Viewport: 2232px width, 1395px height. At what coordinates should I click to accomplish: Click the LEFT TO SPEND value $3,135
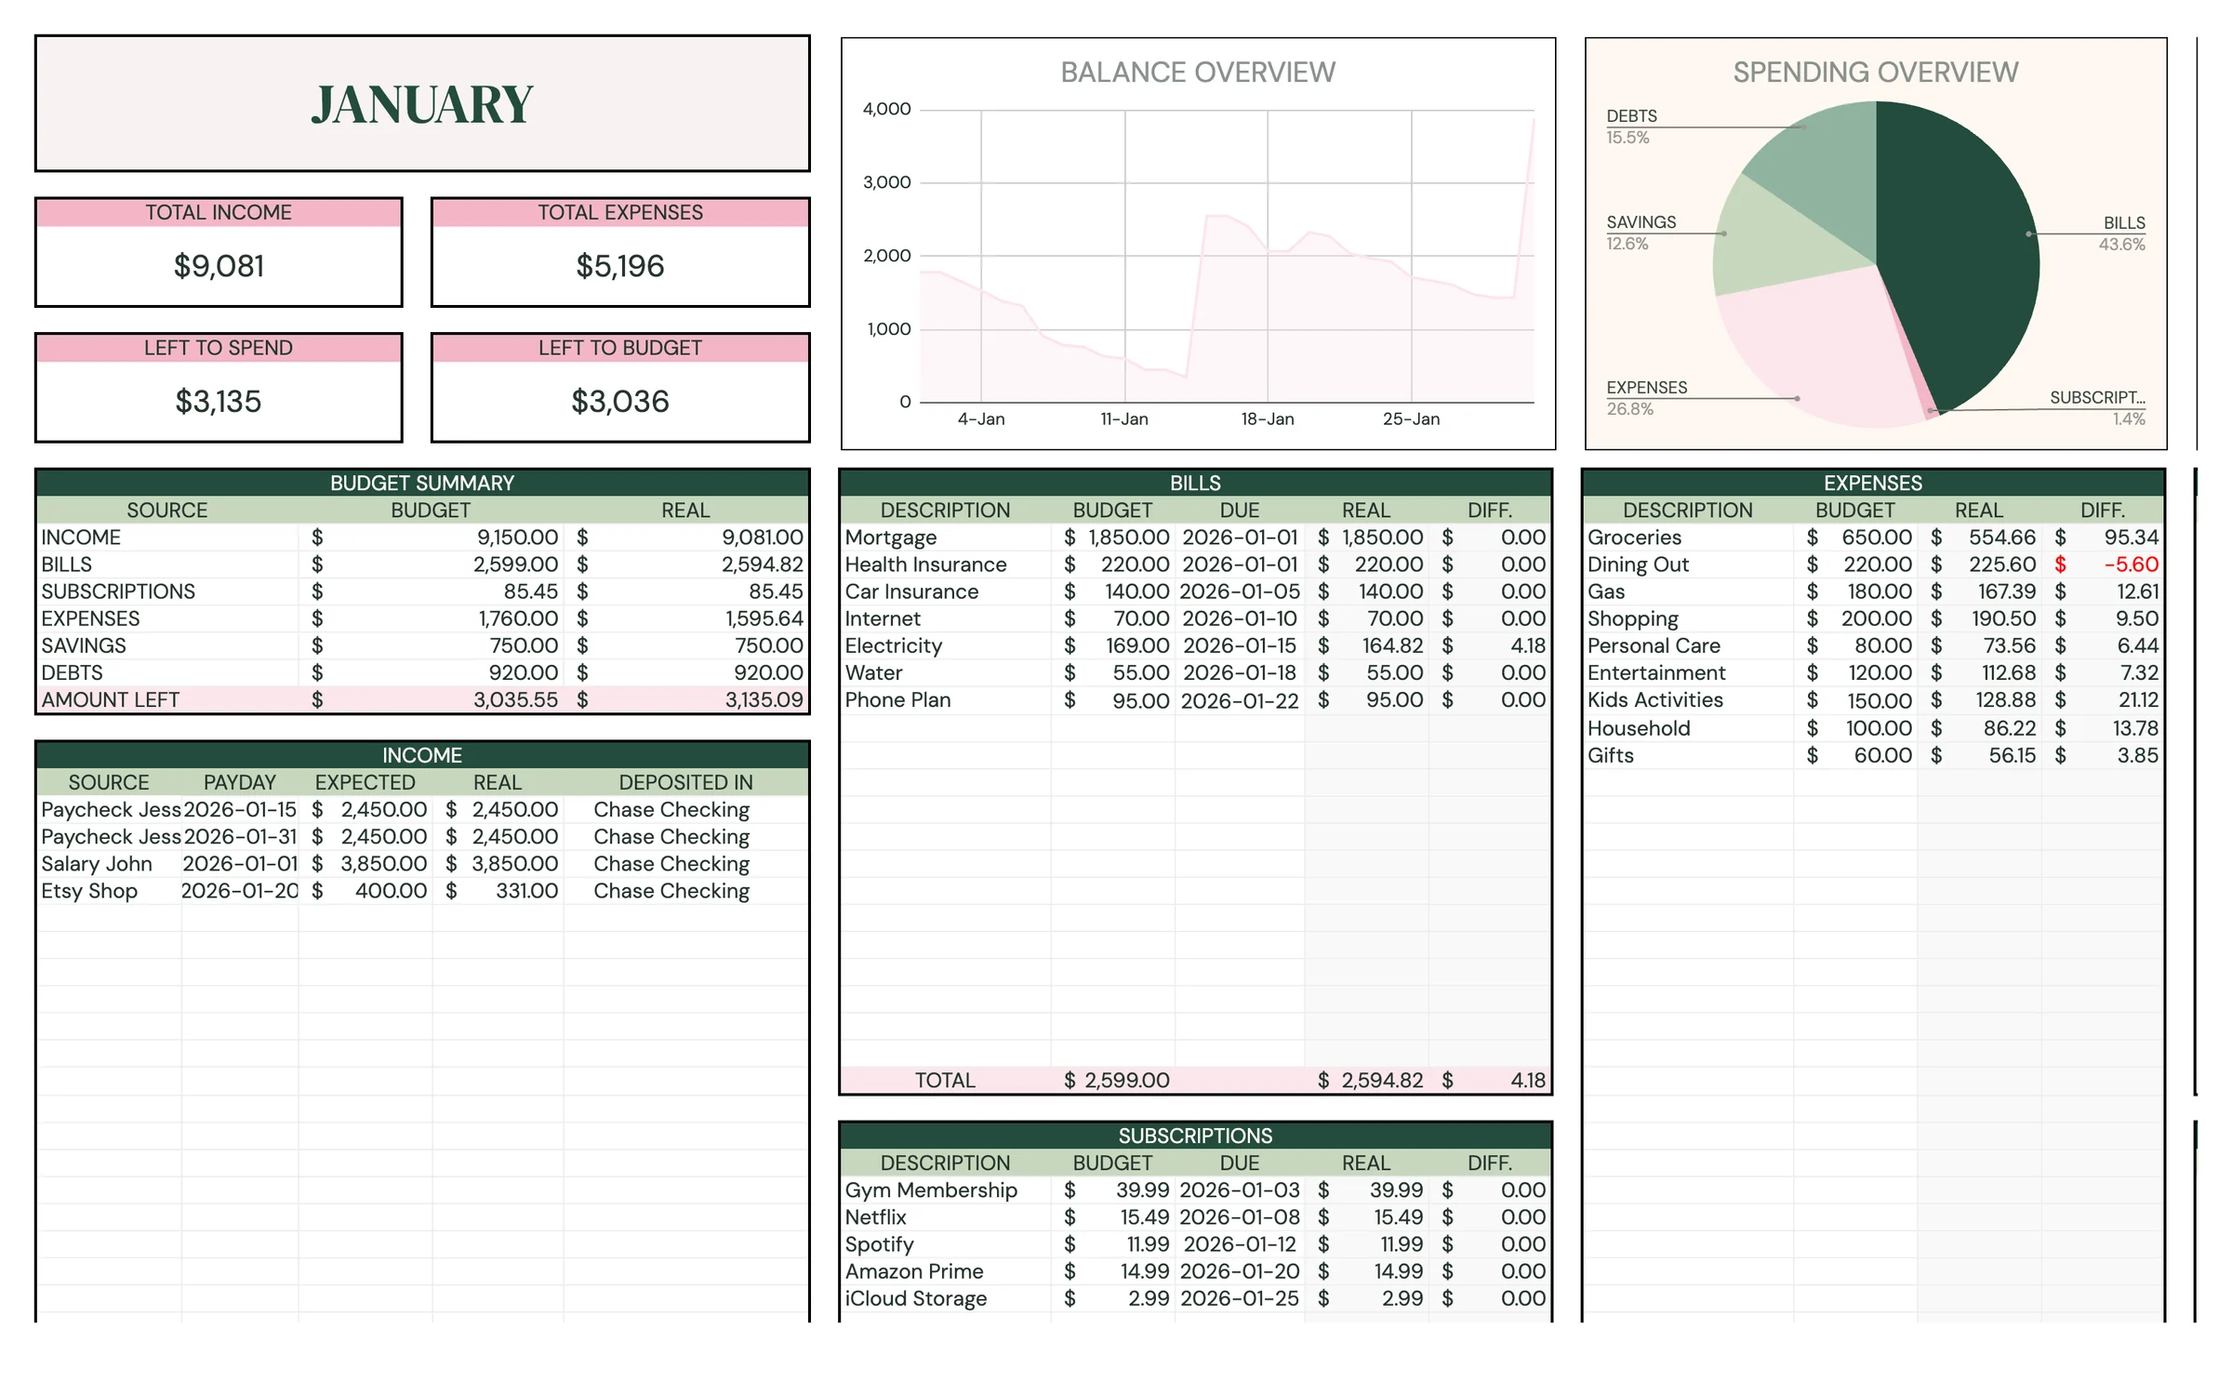(219, 401)
